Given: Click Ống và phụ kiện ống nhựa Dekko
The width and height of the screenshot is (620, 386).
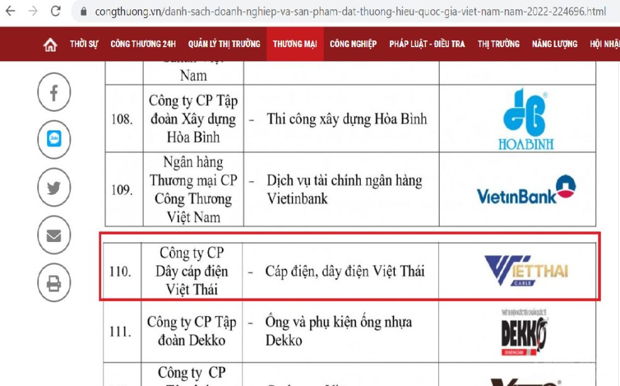Looking at the screenshot, I should (x=339, y=331).
